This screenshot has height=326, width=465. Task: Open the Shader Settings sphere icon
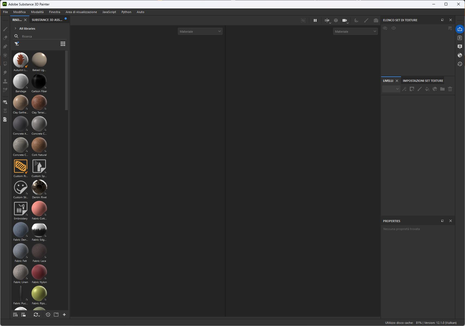460,55
